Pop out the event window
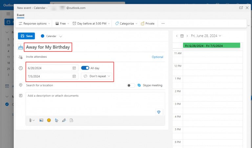The image size is (252, 148). pos(241,8)
